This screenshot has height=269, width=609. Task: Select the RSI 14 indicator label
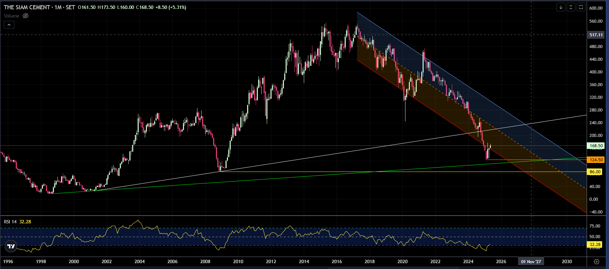tap(10, 222)
